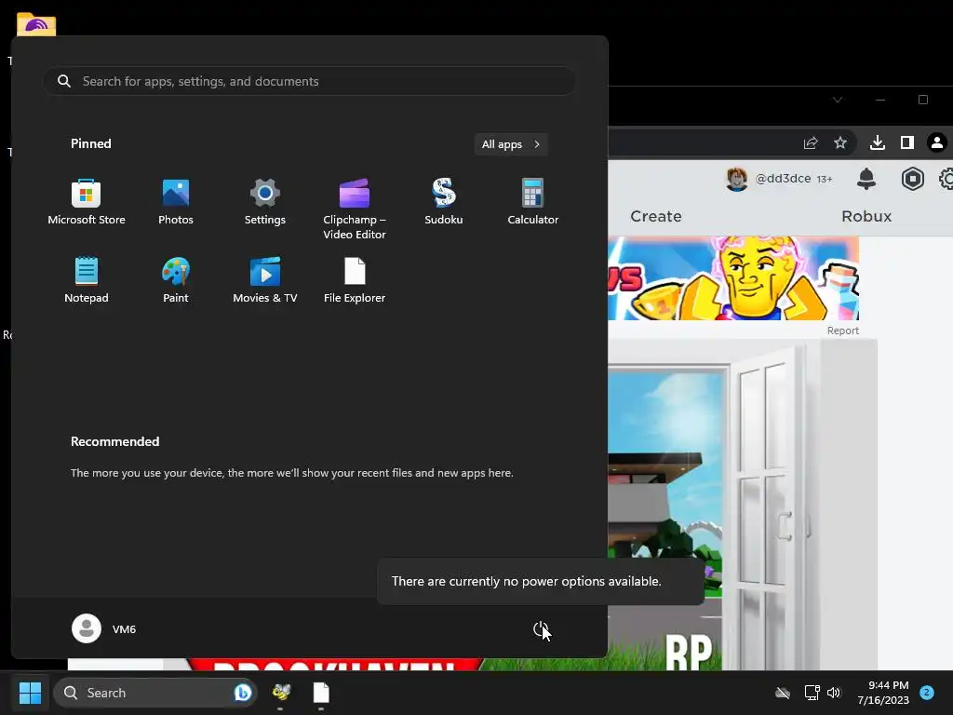Open Microsoft Store from pinned apps
The height and width of the screenshot is (715, 953).
pyautogui.click(x=87, y=202)
